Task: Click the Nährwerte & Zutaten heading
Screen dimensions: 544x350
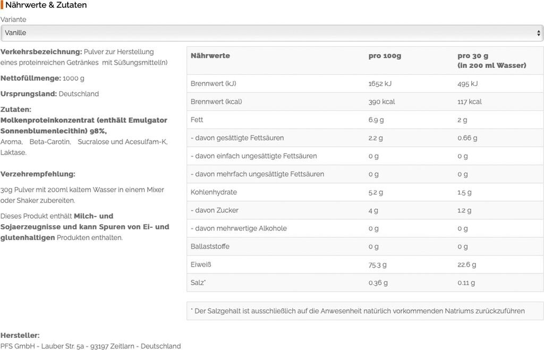Action: (x=46, y=5)
